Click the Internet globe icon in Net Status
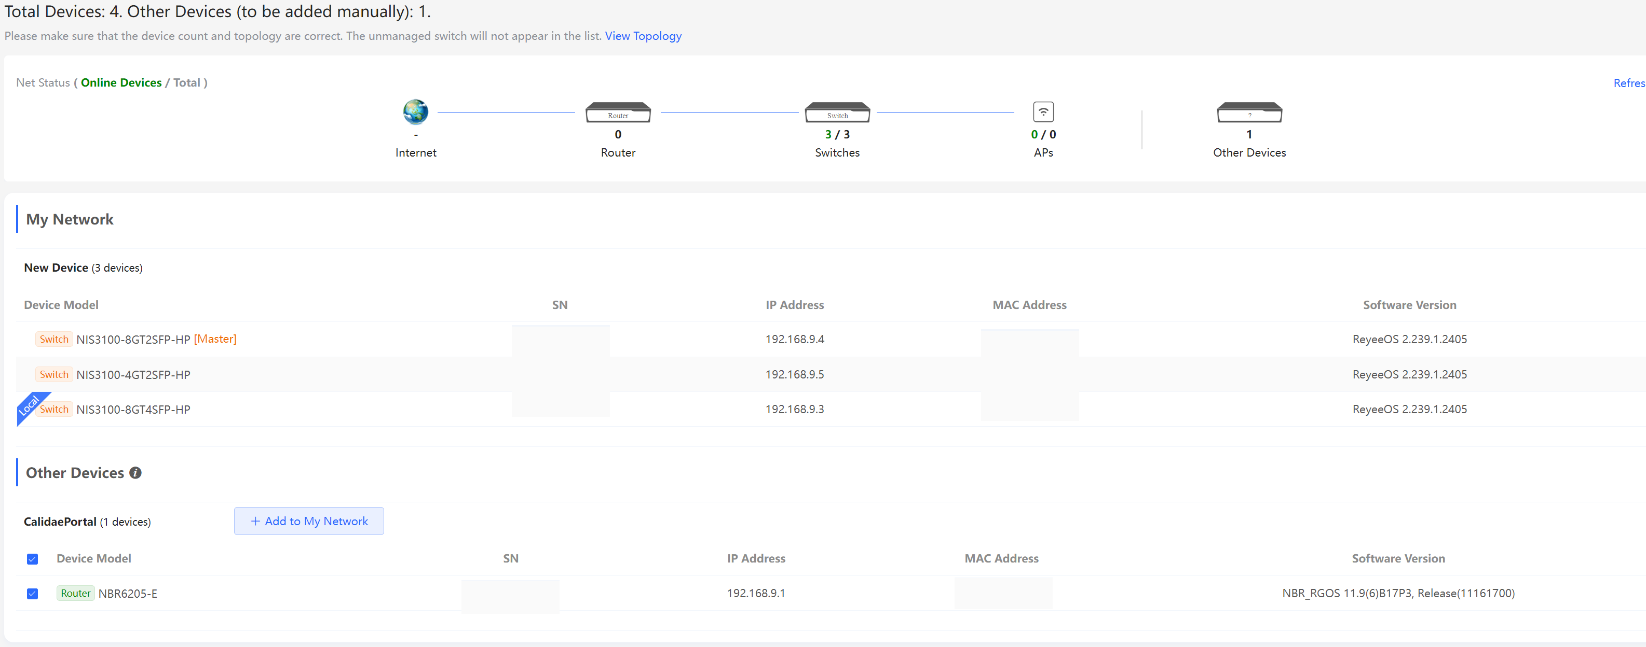This screenshot has width=1646, height=647. pyautogui.click(x=415, y=112)
